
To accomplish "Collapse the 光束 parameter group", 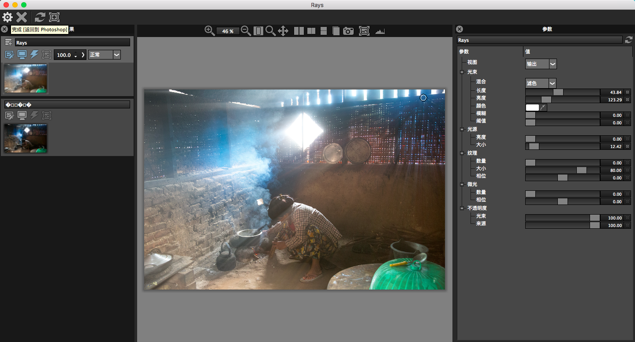I will [x=462, y=72].
